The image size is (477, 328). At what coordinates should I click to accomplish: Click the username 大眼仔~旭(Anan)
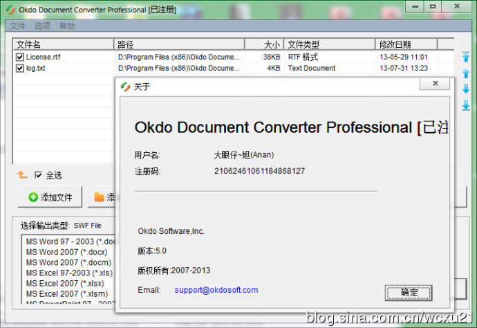click(244, 155)
